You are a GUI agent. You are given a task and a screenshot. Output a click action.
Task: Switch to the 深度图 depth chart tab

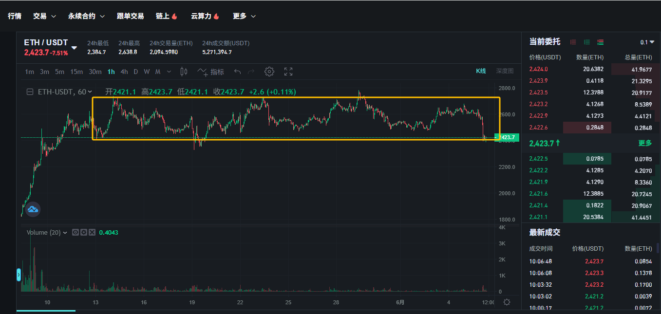coord(505,71)
